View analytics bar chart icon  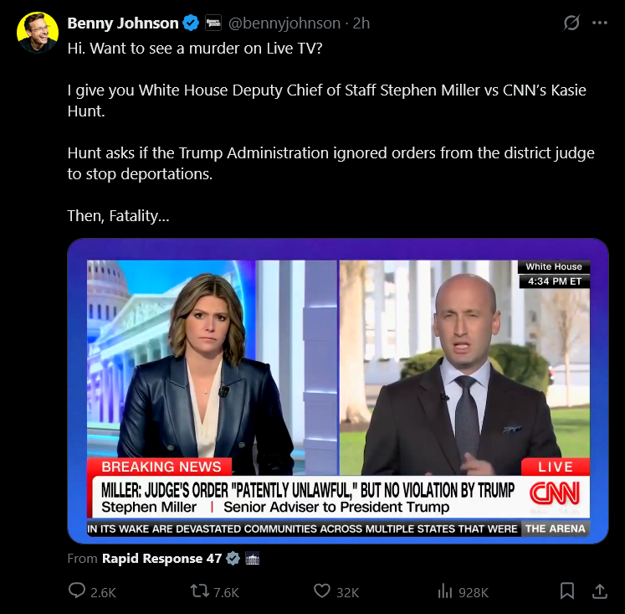tap(445, 591)
